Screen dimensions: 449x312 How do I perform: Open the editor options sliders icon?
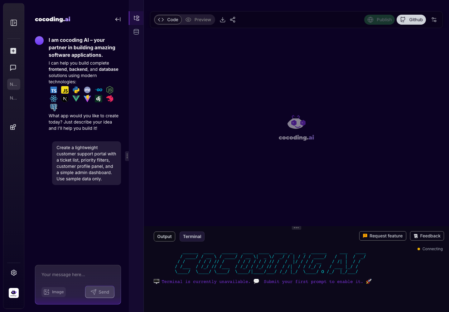434,20
